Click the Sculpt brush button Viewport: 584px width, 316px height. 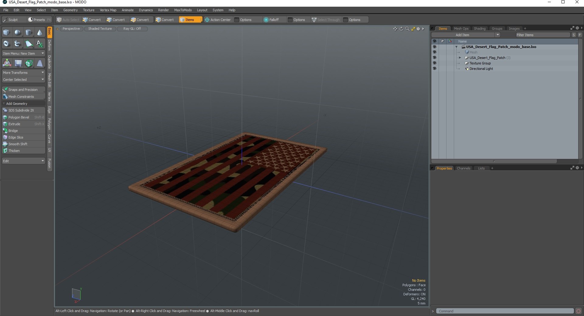coord(13,20)
